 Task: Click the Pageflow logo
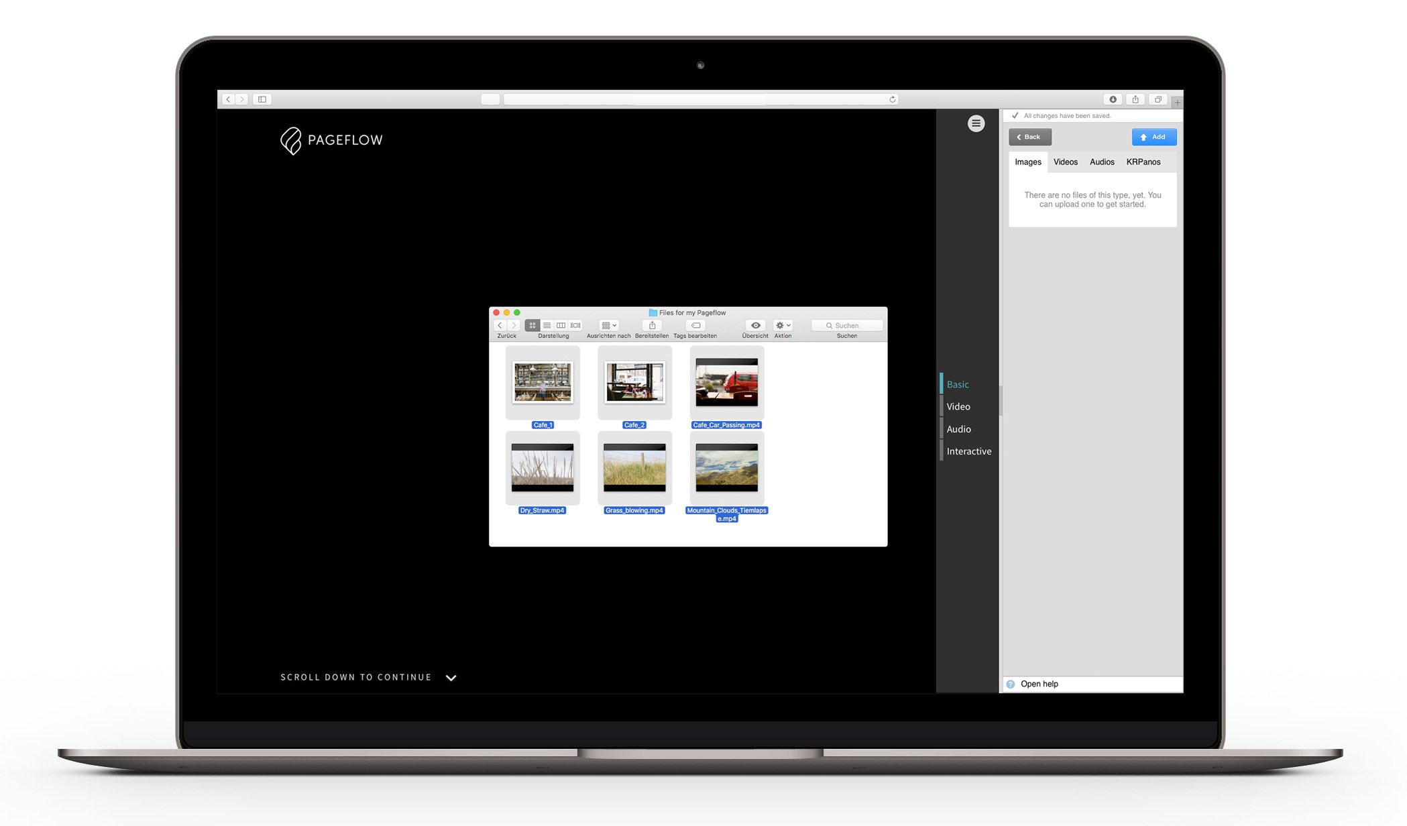tap(331, 140)
